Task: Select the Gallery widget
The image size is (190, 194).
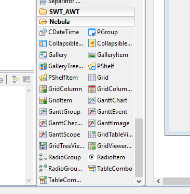Action: (x=53, y=55)
